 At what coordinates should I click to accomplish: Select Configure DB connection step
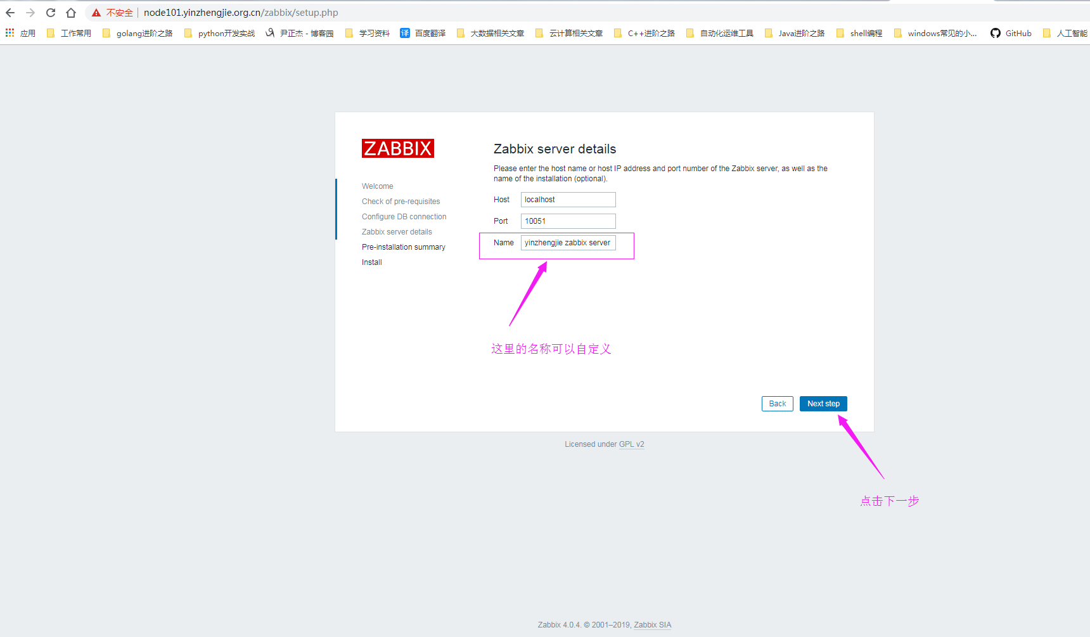[404, 217]
